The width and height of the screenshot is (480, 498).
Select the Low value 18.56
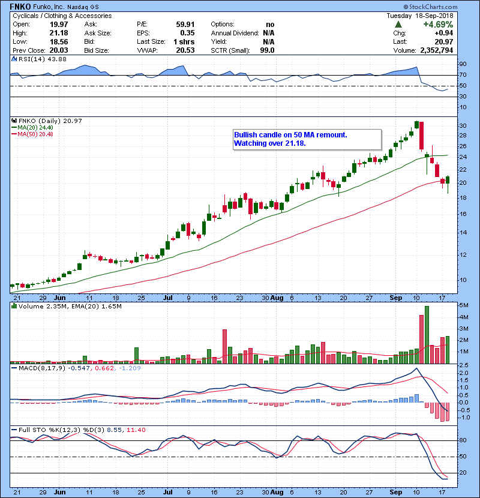point(59,41)
